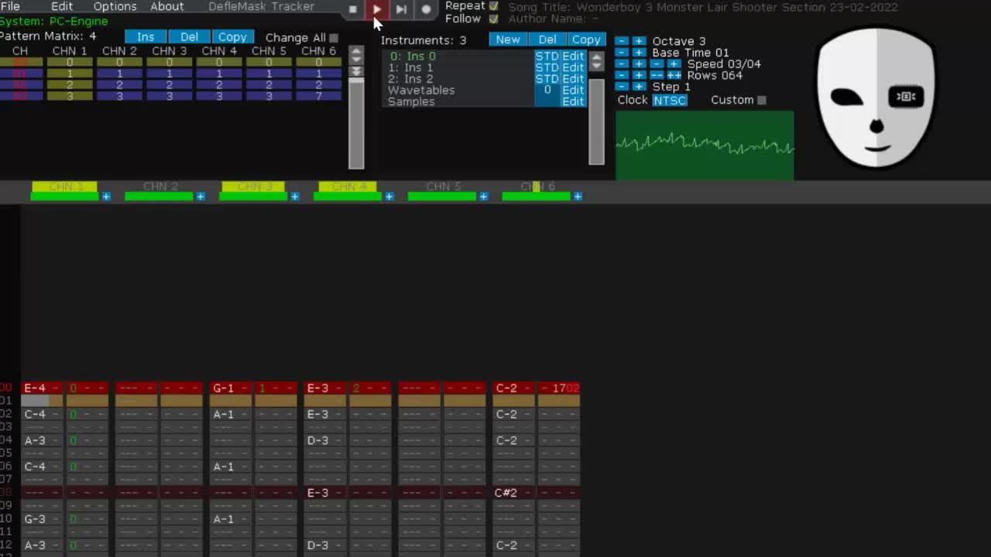Expand CHN 4 effects column with plus
Viewport: 991px width, 557px height.
[x=389, y=196]
